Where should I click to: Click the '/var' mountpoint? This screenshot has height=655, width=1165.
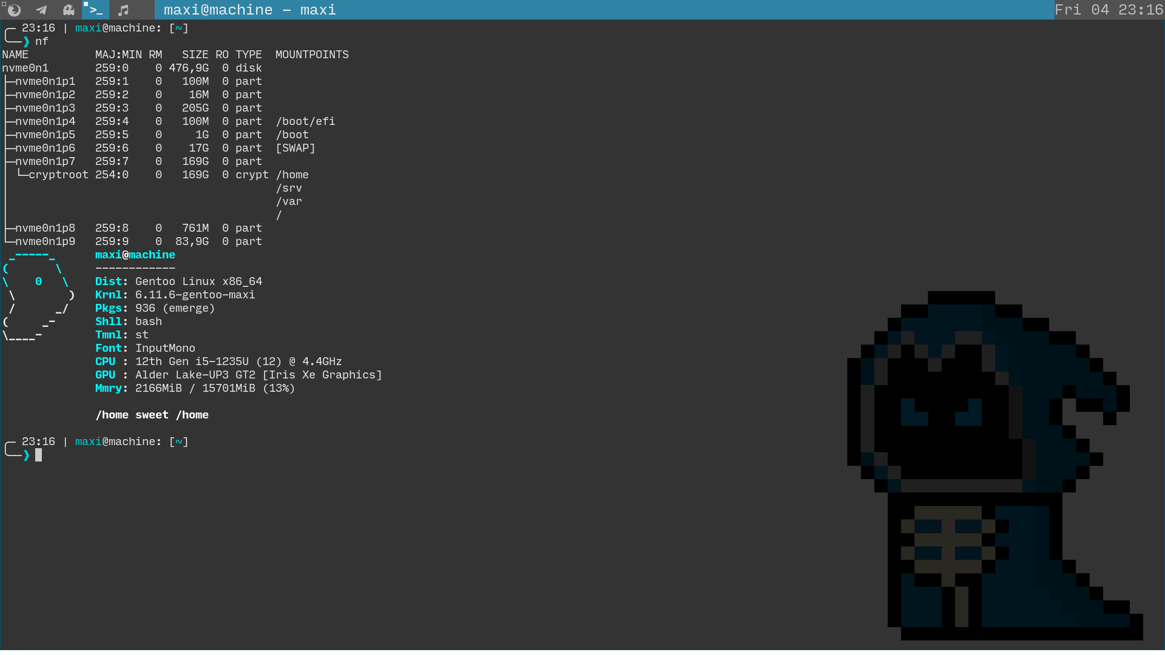point(289,201)
